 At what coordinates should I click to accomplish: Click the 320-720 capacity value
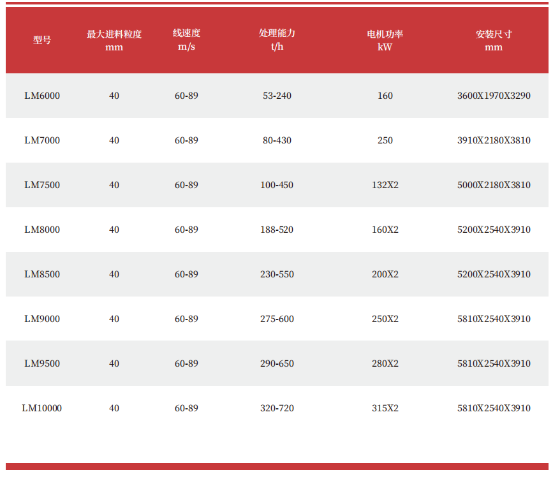[x=277, y=408]
